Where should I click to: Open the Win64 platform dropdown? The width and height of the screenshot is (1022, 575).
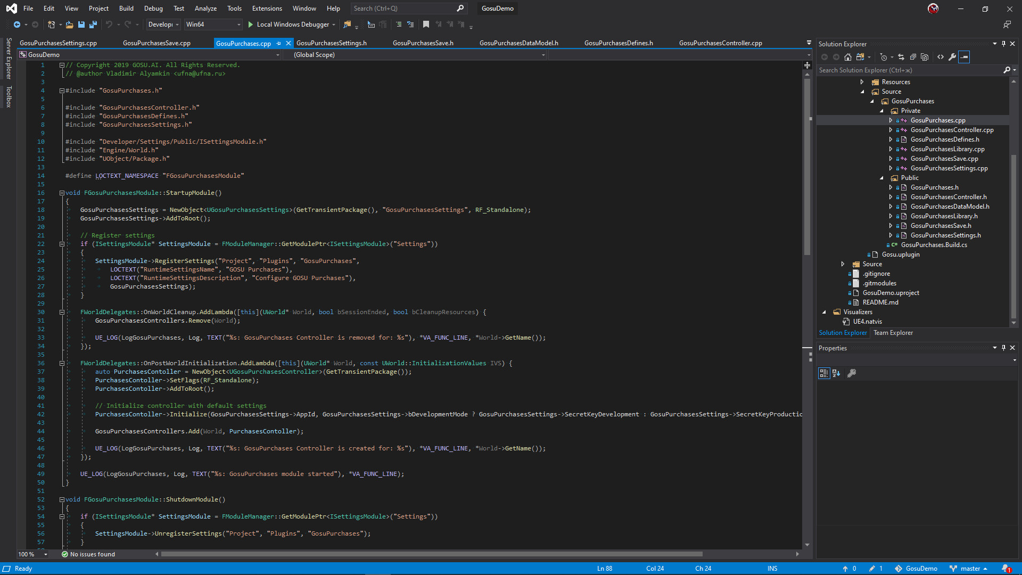(238, 24)
